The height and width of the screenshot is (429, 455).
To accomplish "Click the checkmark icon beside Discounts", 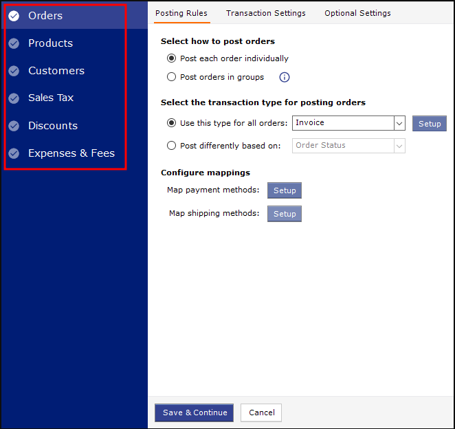I will [x=14, y=126].
